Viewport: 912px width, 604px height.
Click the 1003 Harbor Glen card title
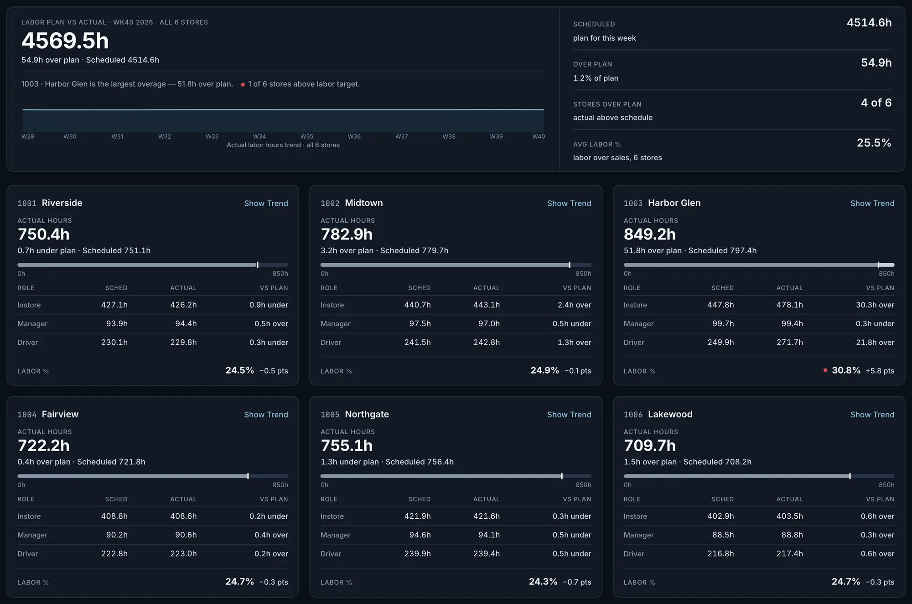click(x=662, y=203)
